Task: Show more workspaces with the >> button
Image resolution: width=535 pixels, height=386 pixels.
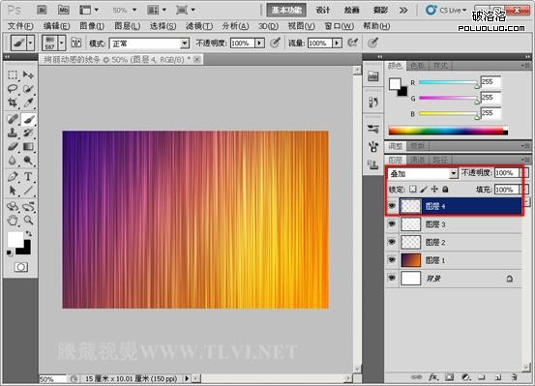Action: (x=403, y=11)
